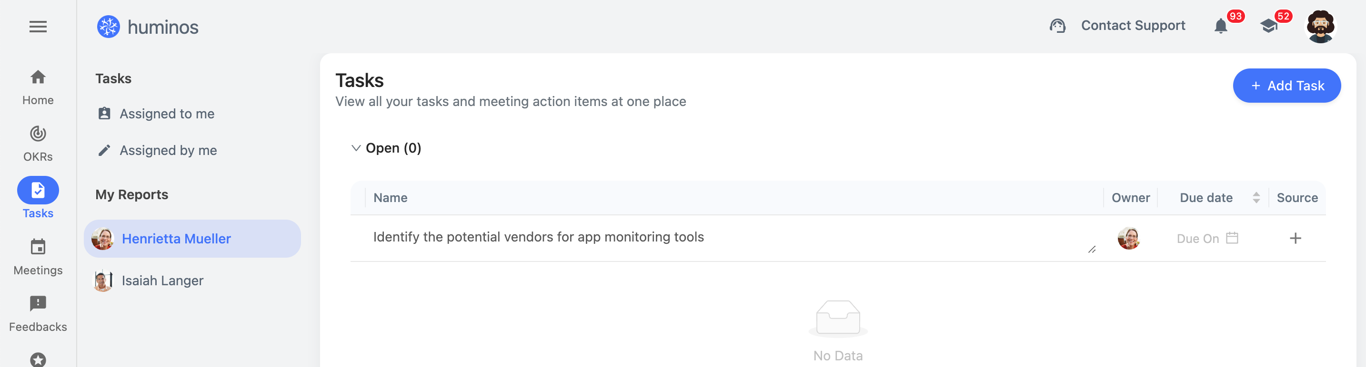Click the Add Task button
The image size is (1366, 367).
[1286, 86]
